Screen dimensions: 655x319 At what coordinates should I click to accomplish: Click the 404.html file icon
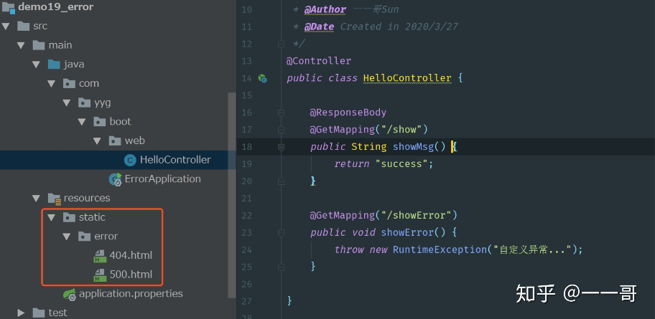click(100, 256)
